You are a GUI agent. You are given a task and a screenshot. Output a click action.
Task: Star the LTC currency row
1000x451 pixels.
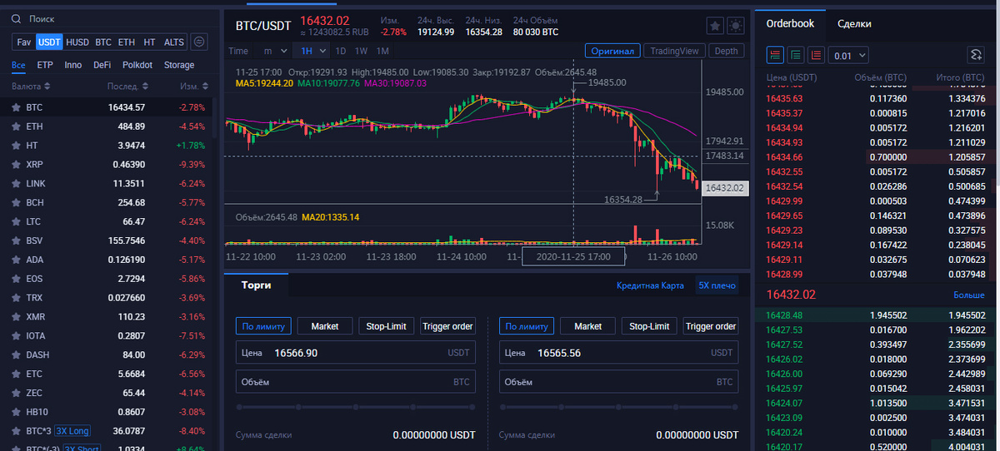16,221
